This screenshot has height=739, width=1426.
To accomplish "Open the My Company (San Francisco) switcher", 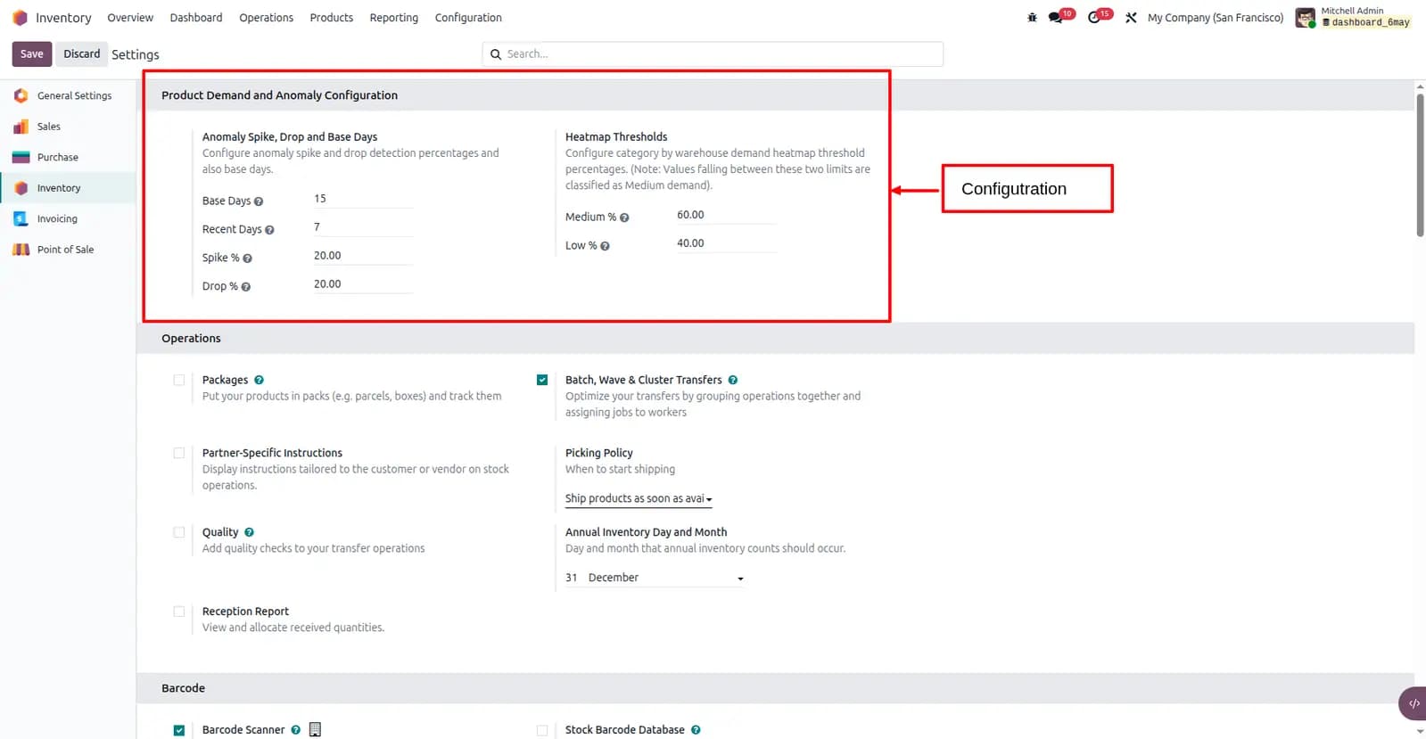I will click(x=1216, y=18).
